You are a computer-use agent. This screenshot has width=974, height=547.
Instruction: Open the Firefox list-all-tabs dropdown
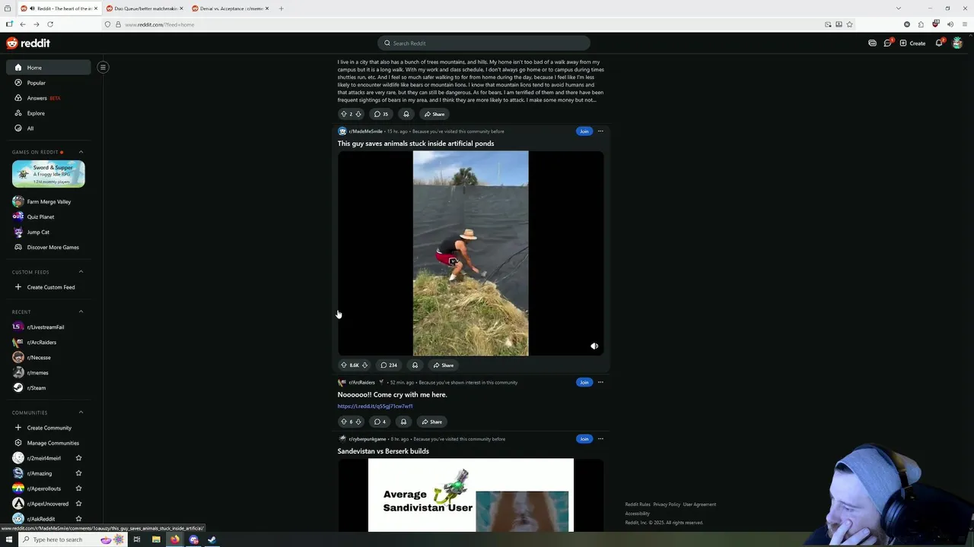pos(898,8)
